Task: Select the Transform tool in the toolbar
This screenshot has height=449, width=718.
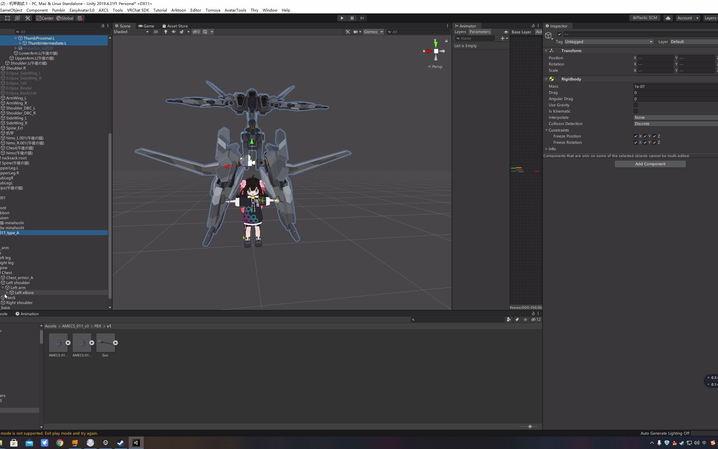Action: click(x=17, y=18)
